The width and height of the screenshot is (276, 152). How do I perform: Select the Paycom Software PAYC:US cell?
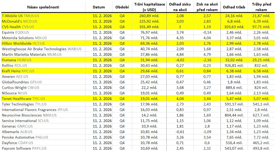[x=24, y=149]
